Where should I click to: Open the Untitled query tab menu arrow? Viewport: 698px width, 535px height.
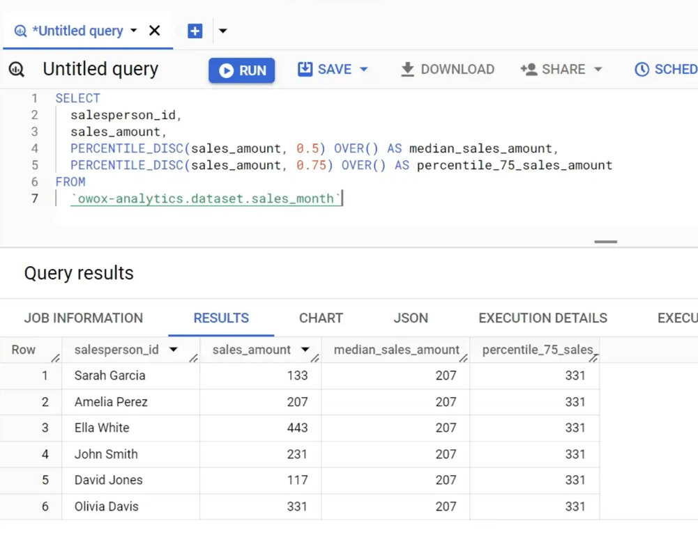[x=134, y=31]
